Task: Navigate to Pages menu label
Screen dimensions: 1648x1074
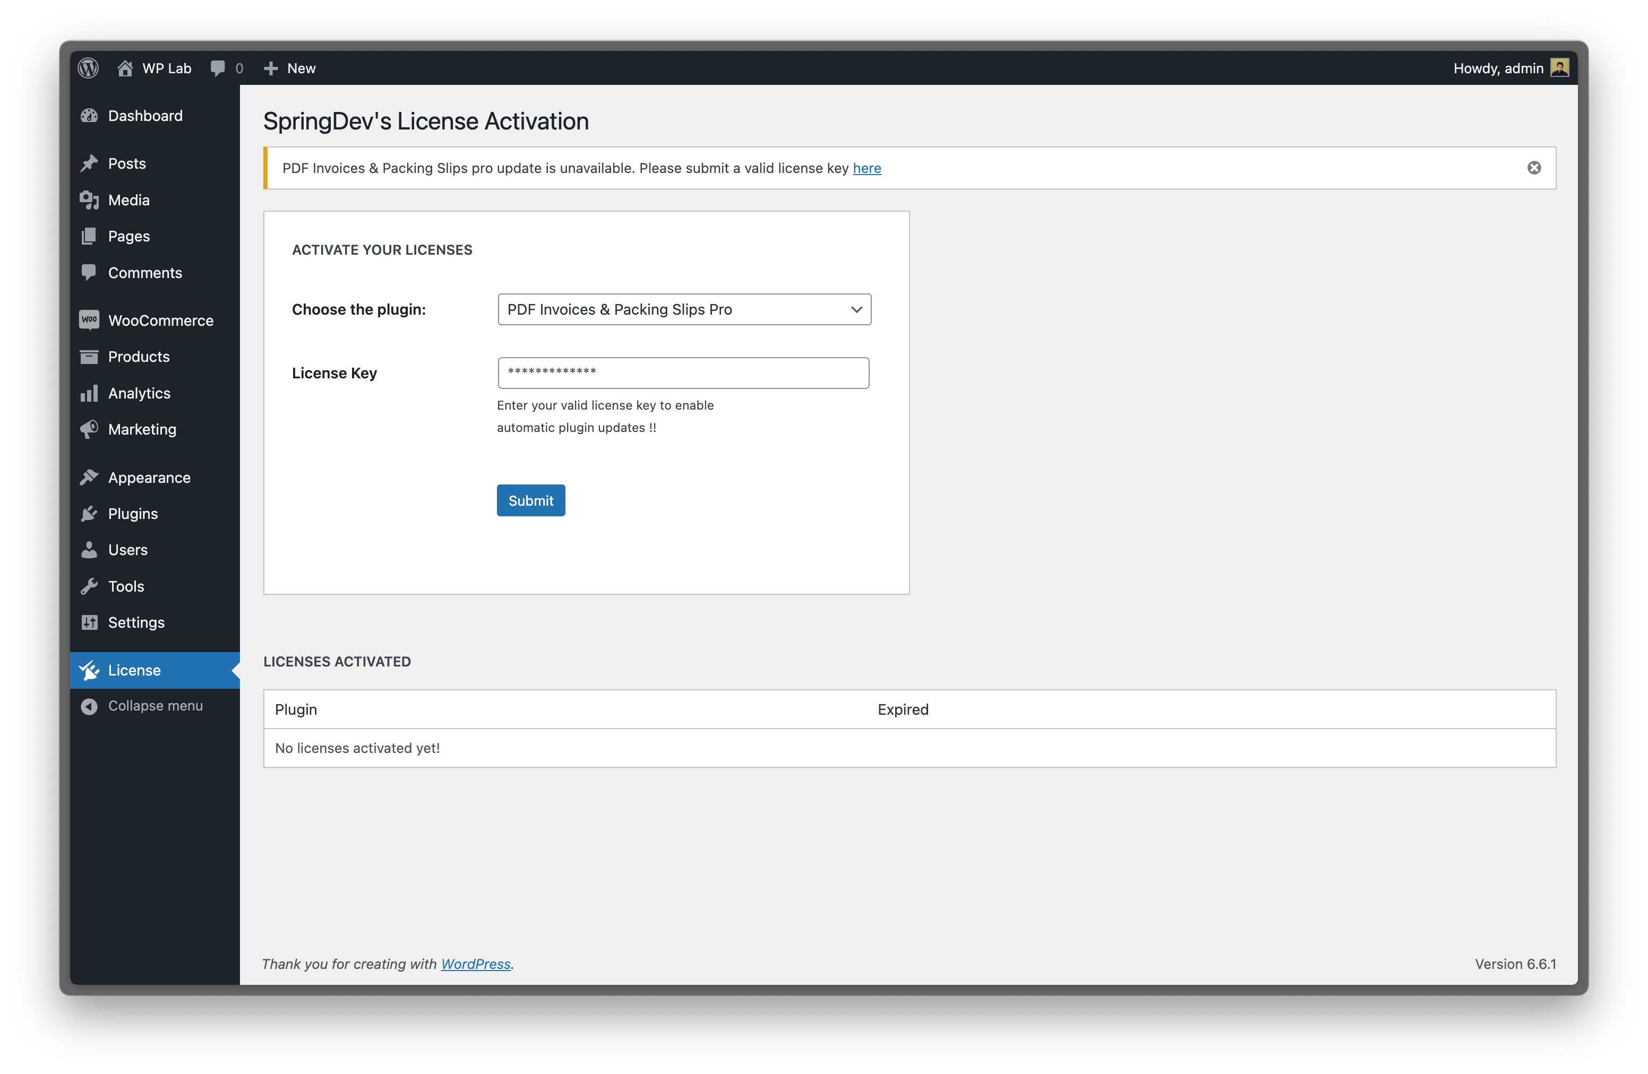Action: pyautogui.click(x=129, y=236)
